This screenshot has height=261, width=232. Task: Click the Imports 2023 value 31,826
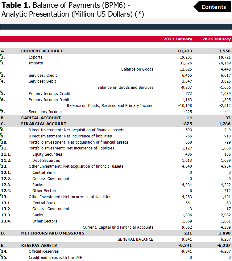pos(186,63)
